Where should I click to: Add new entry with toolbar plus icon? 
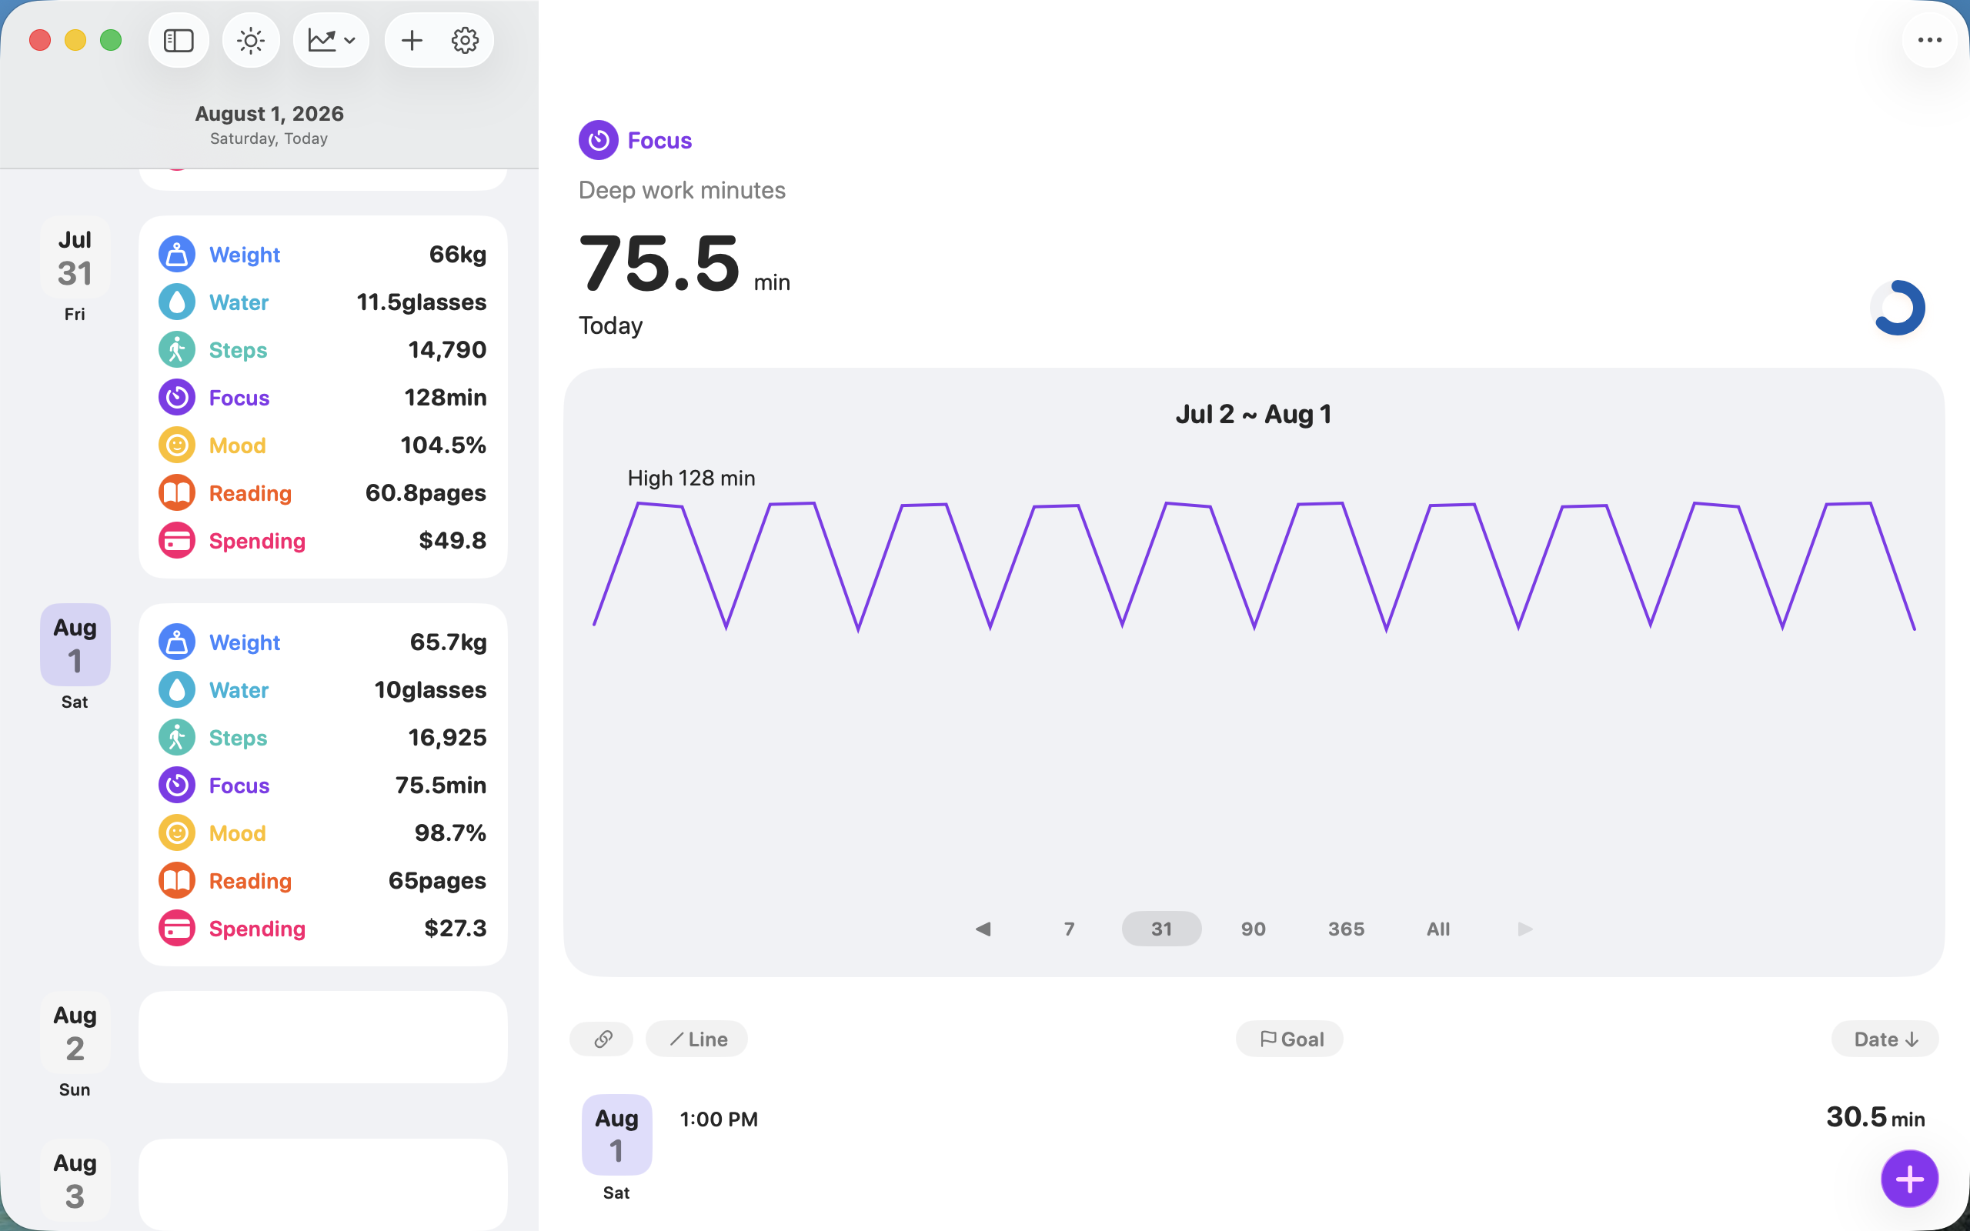[x=412, y=40]
